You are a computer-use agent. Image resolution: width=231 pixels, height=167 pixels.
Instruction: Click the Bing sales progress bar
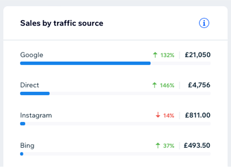coord(116,154)
